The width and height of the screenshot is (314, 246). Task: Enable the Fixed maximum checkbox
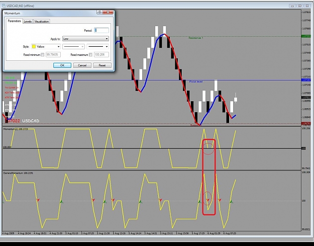tap(90, 55)
